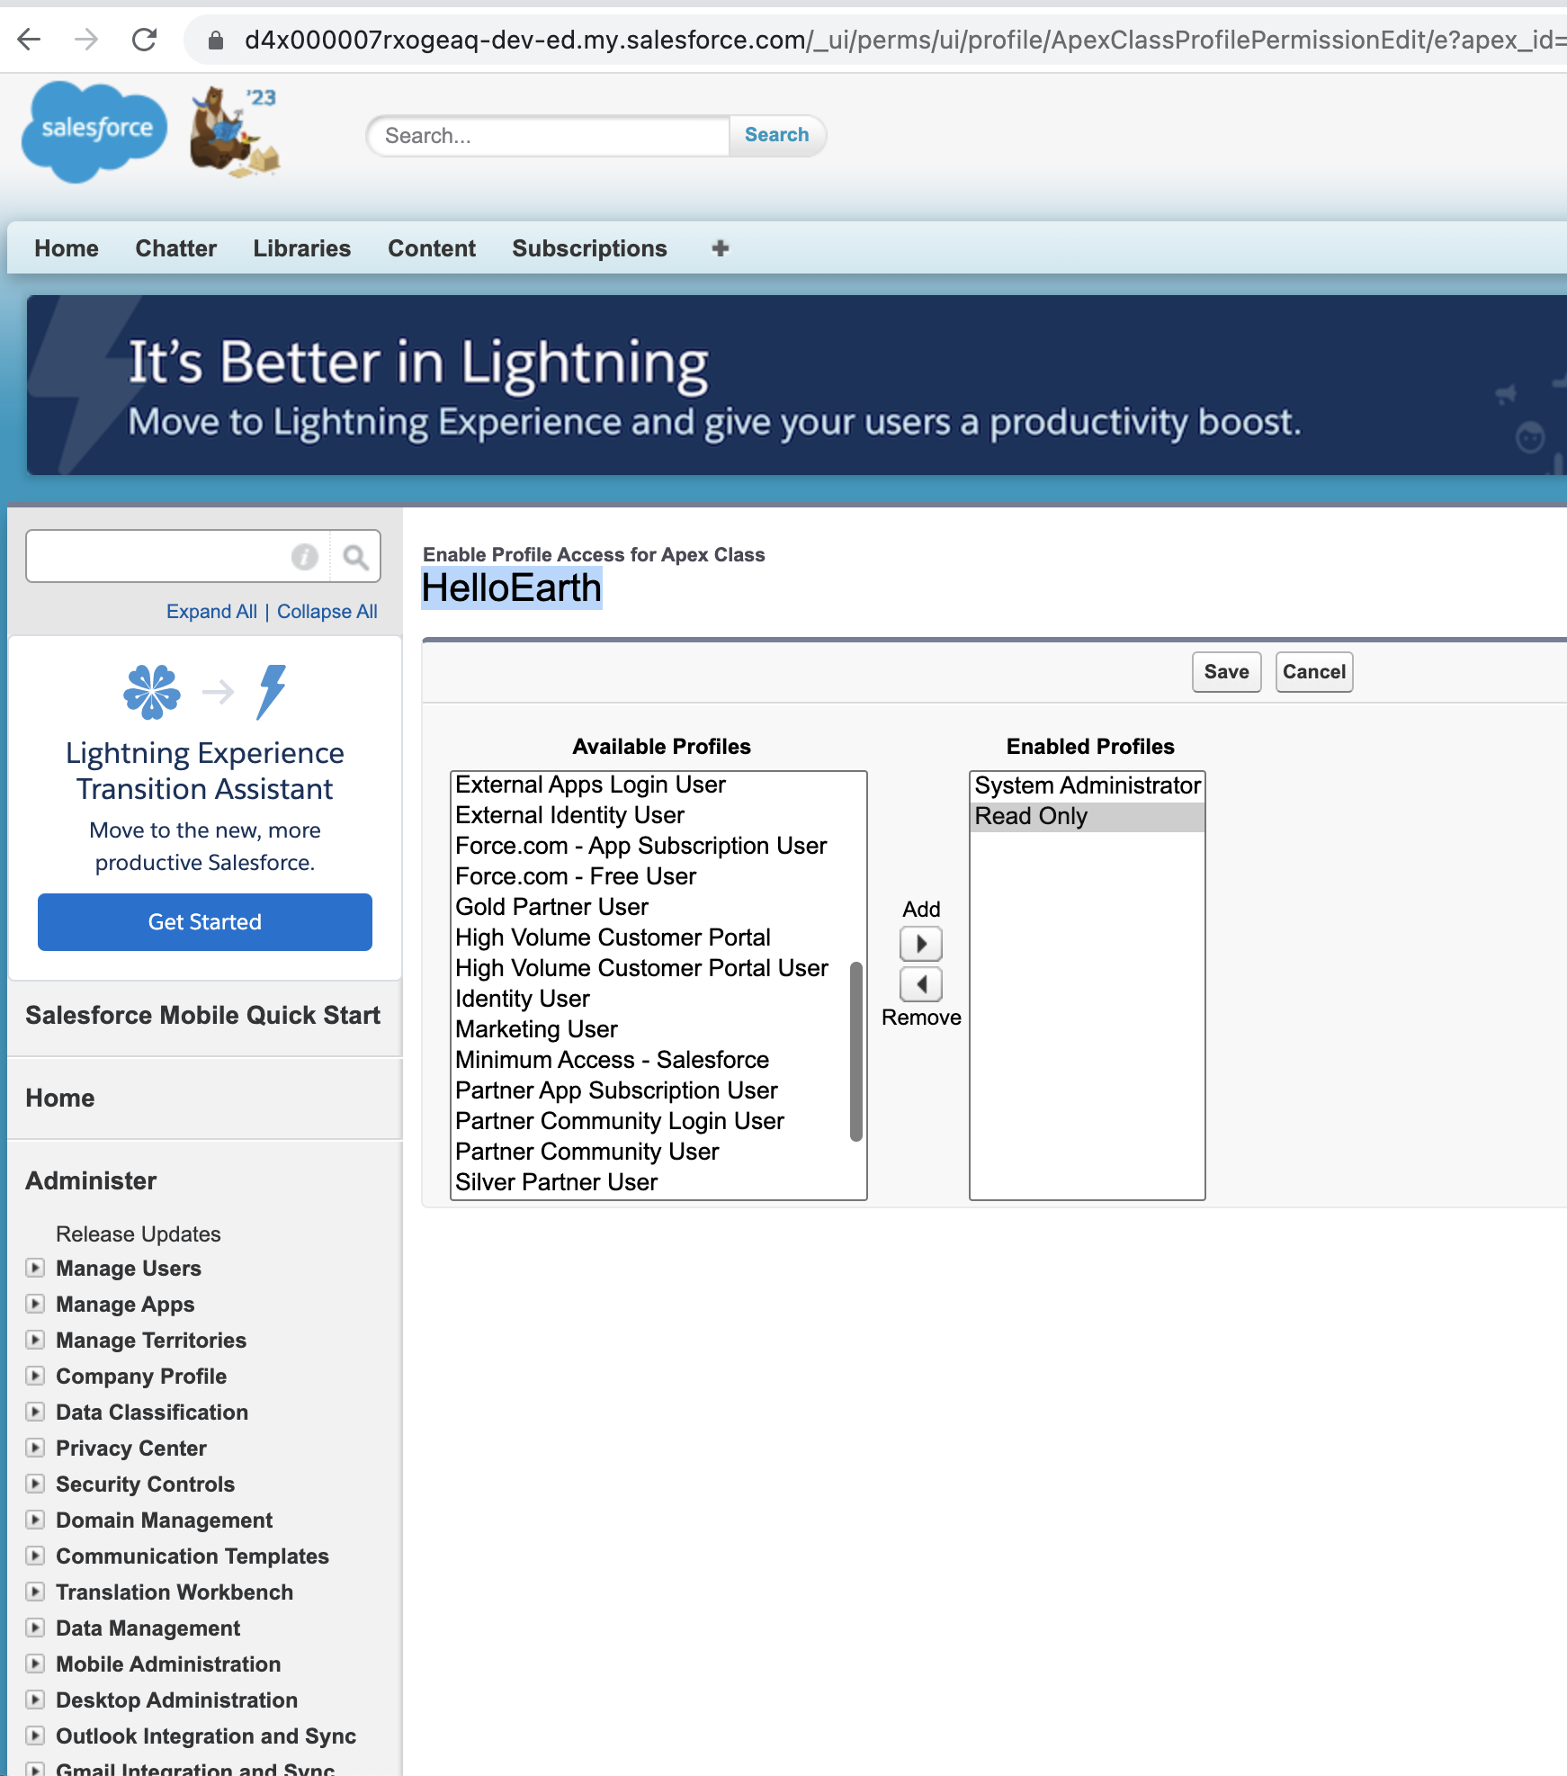The image size is (1567, 1776).
Task: Click the sidebar magnifier search icon
Action: click(x=356, y=557)
